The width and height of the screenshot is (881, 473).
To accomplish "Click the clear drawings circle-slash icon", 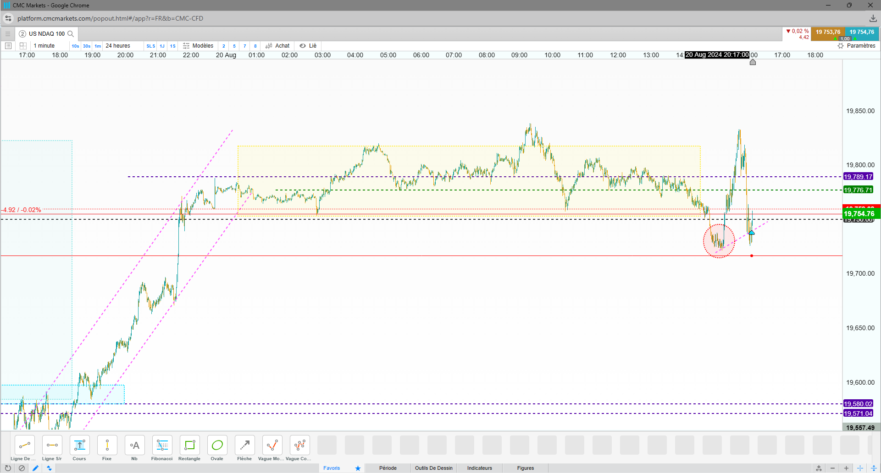I will pyautogui.click(x=22, y=468).
